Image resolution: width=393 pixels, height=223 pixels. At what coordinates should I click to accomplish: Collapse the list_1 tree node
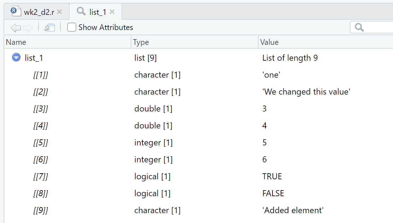click(x=16, y=58)
